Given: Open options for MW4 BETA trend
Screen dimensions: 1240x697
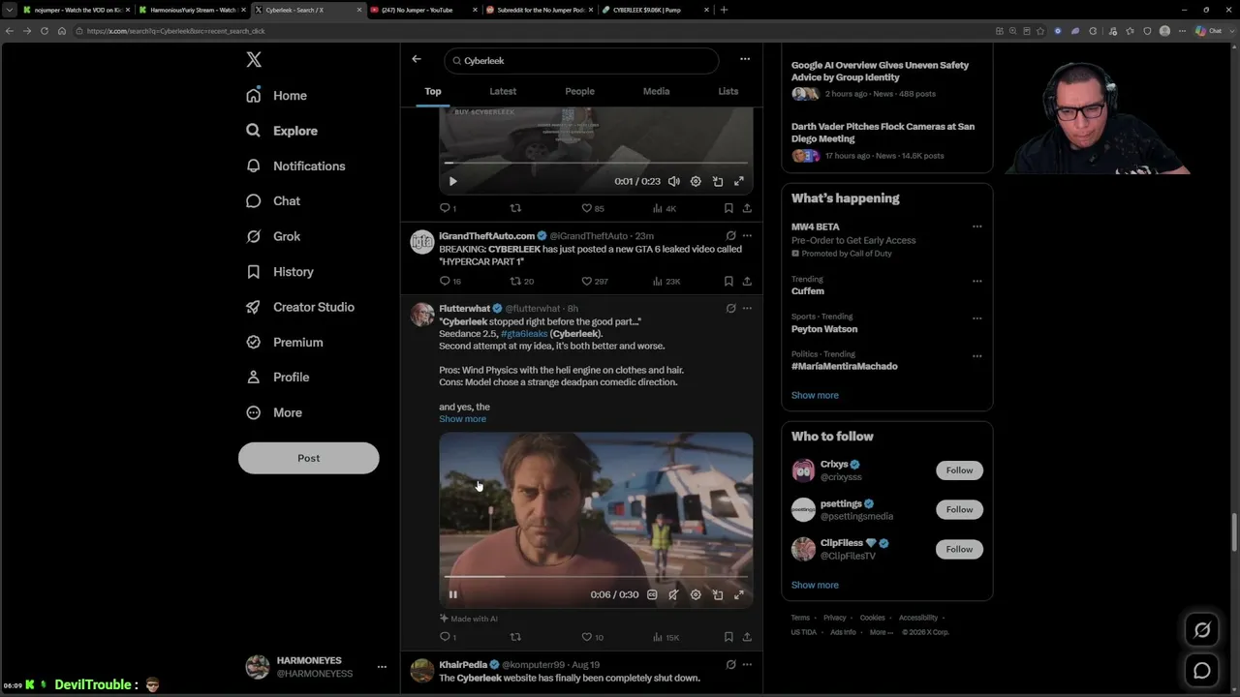Looking at the screenshot, I should 976,227.
